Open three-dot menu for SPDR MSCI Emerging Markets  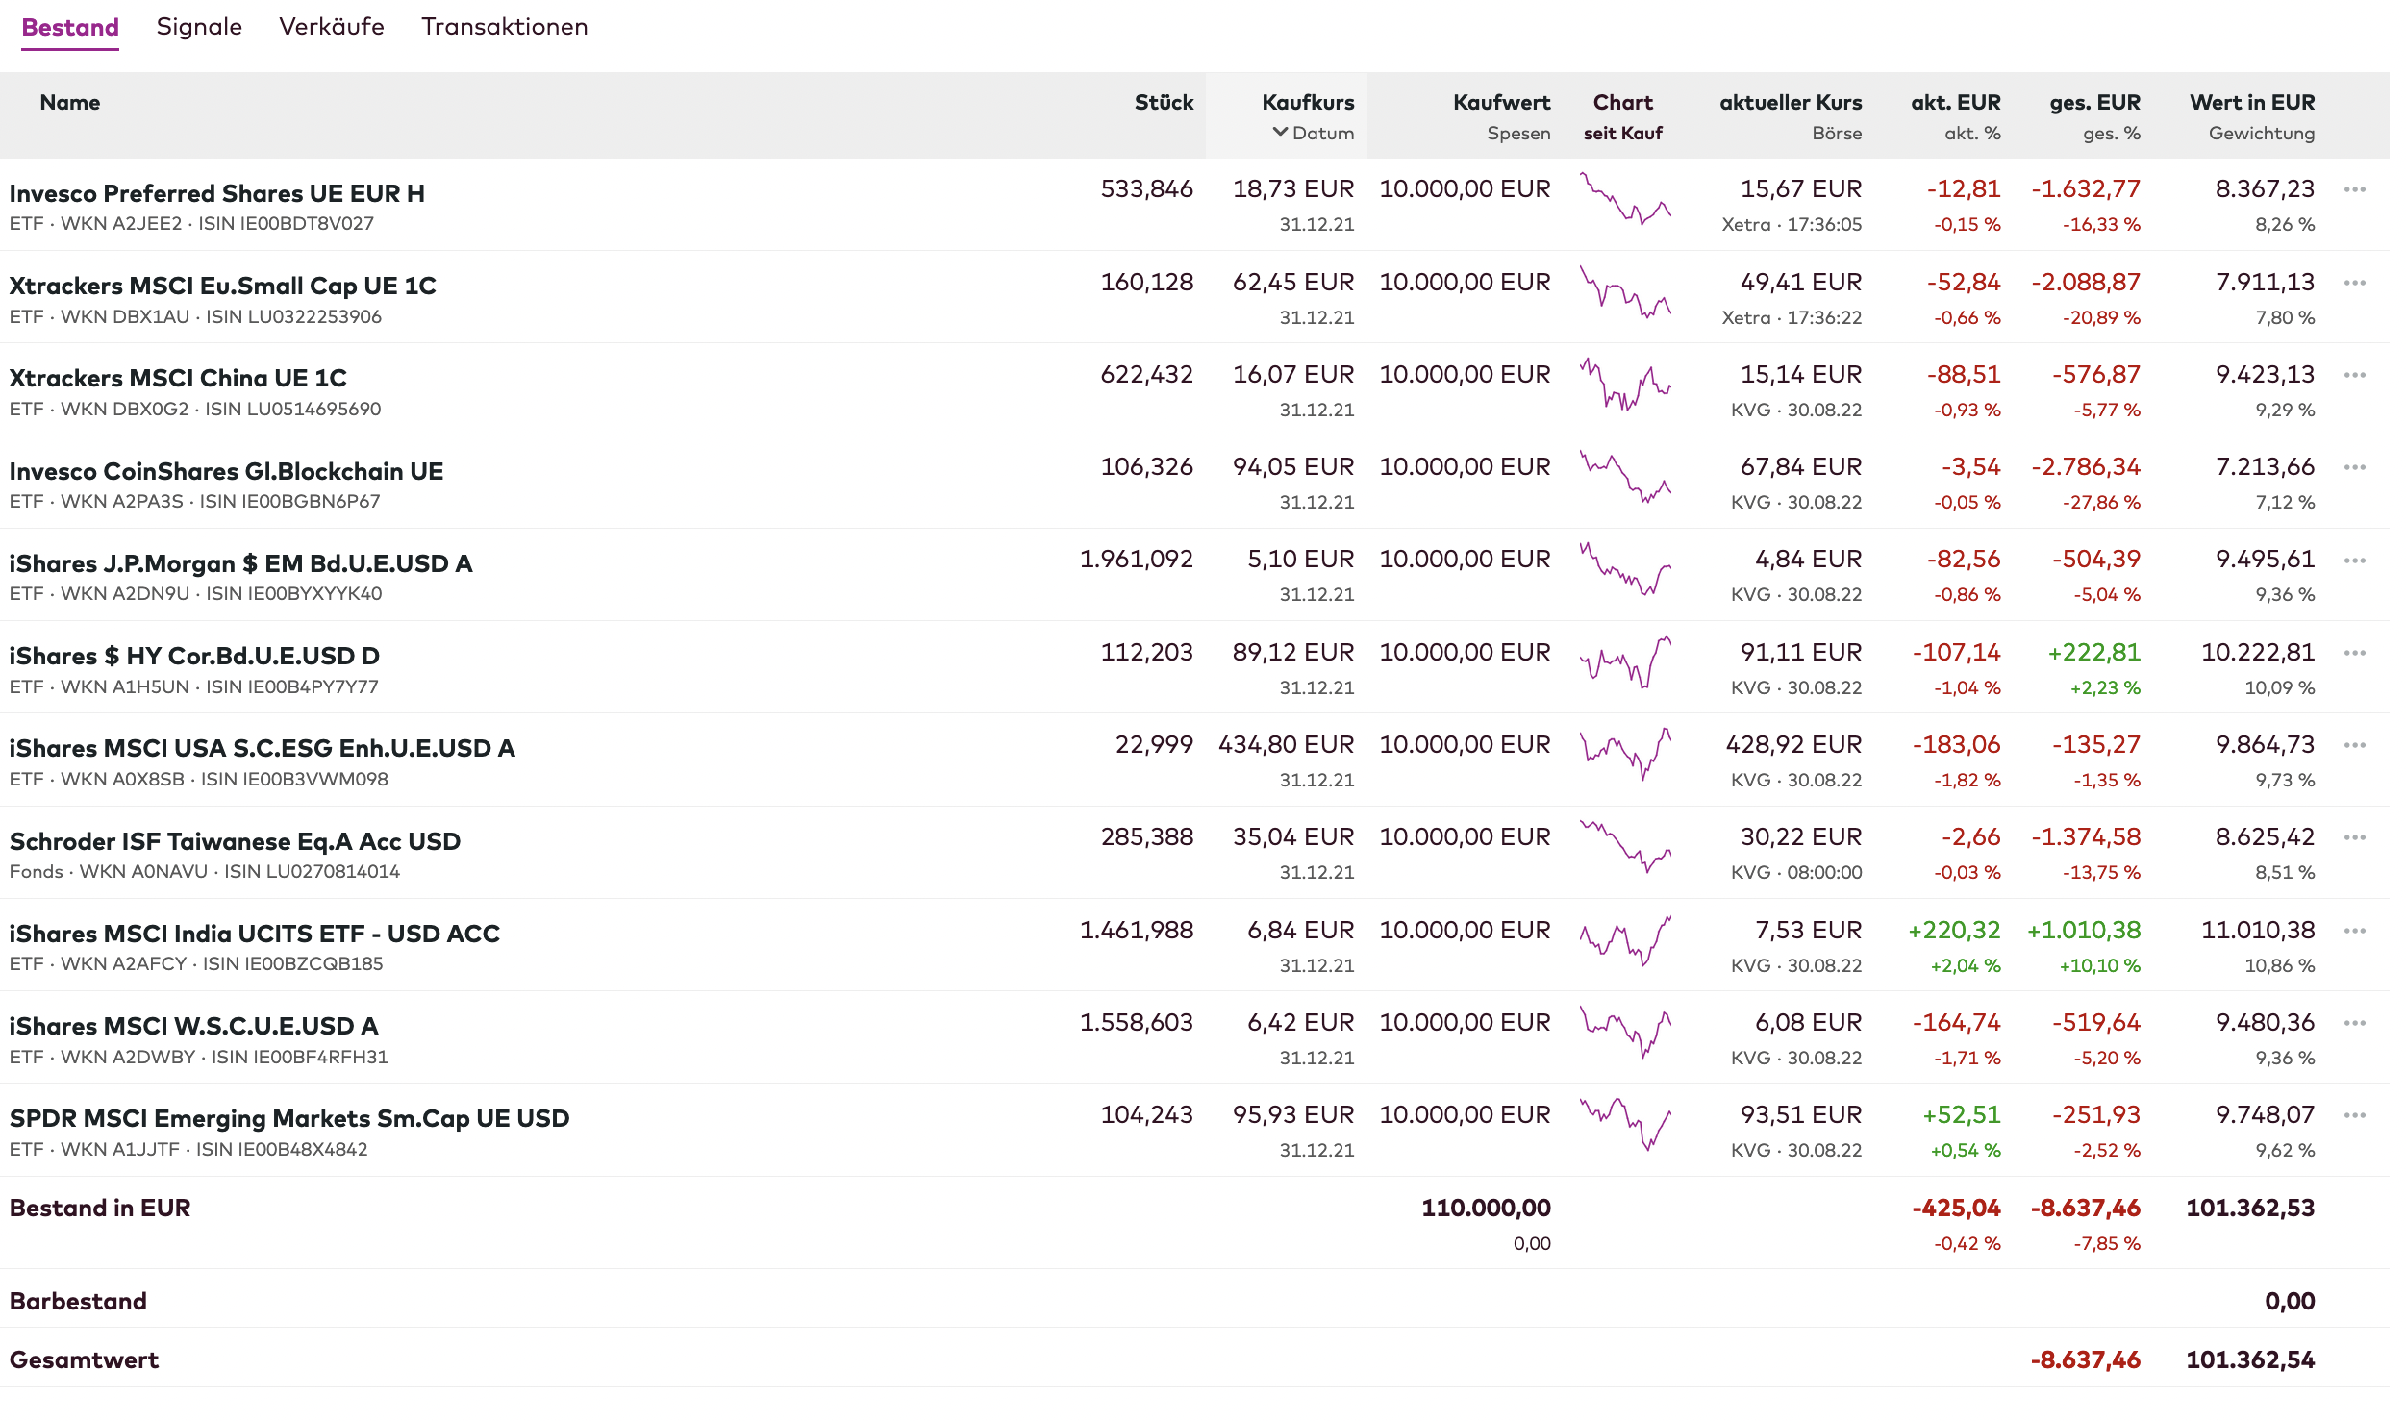point(2354,1115)
